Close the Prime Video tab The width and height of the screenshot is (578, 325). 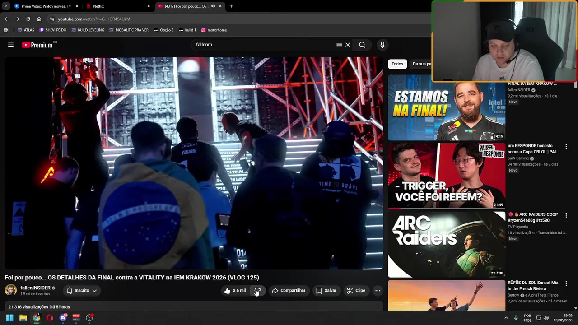77,6
